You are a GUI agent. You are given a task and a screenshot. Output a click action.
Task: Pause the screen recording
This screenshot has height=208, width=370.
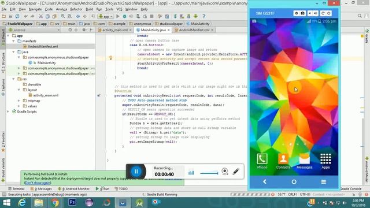(x=136, y=172)
